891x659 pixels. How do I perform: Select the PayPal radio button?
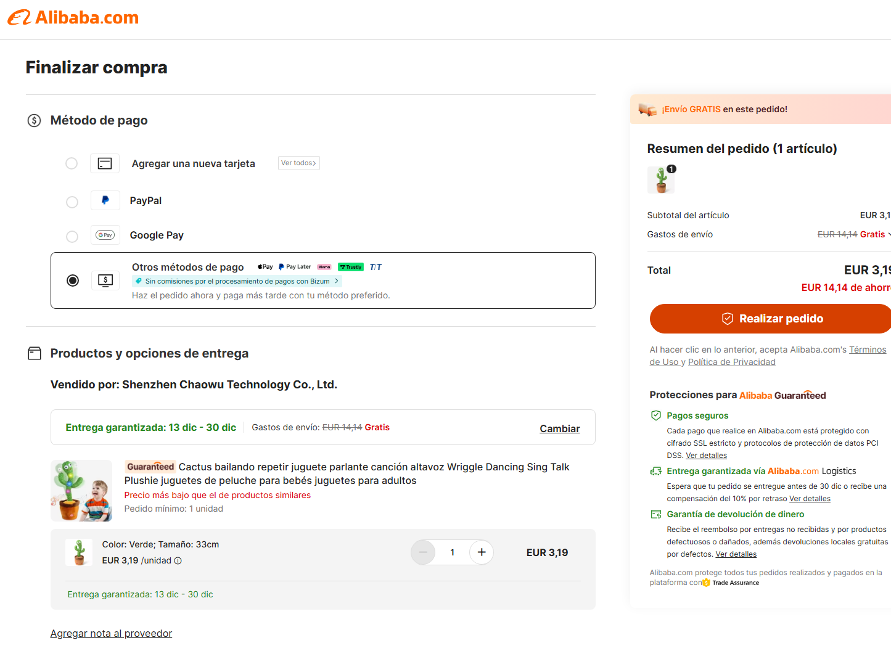[x=72, y=202]
